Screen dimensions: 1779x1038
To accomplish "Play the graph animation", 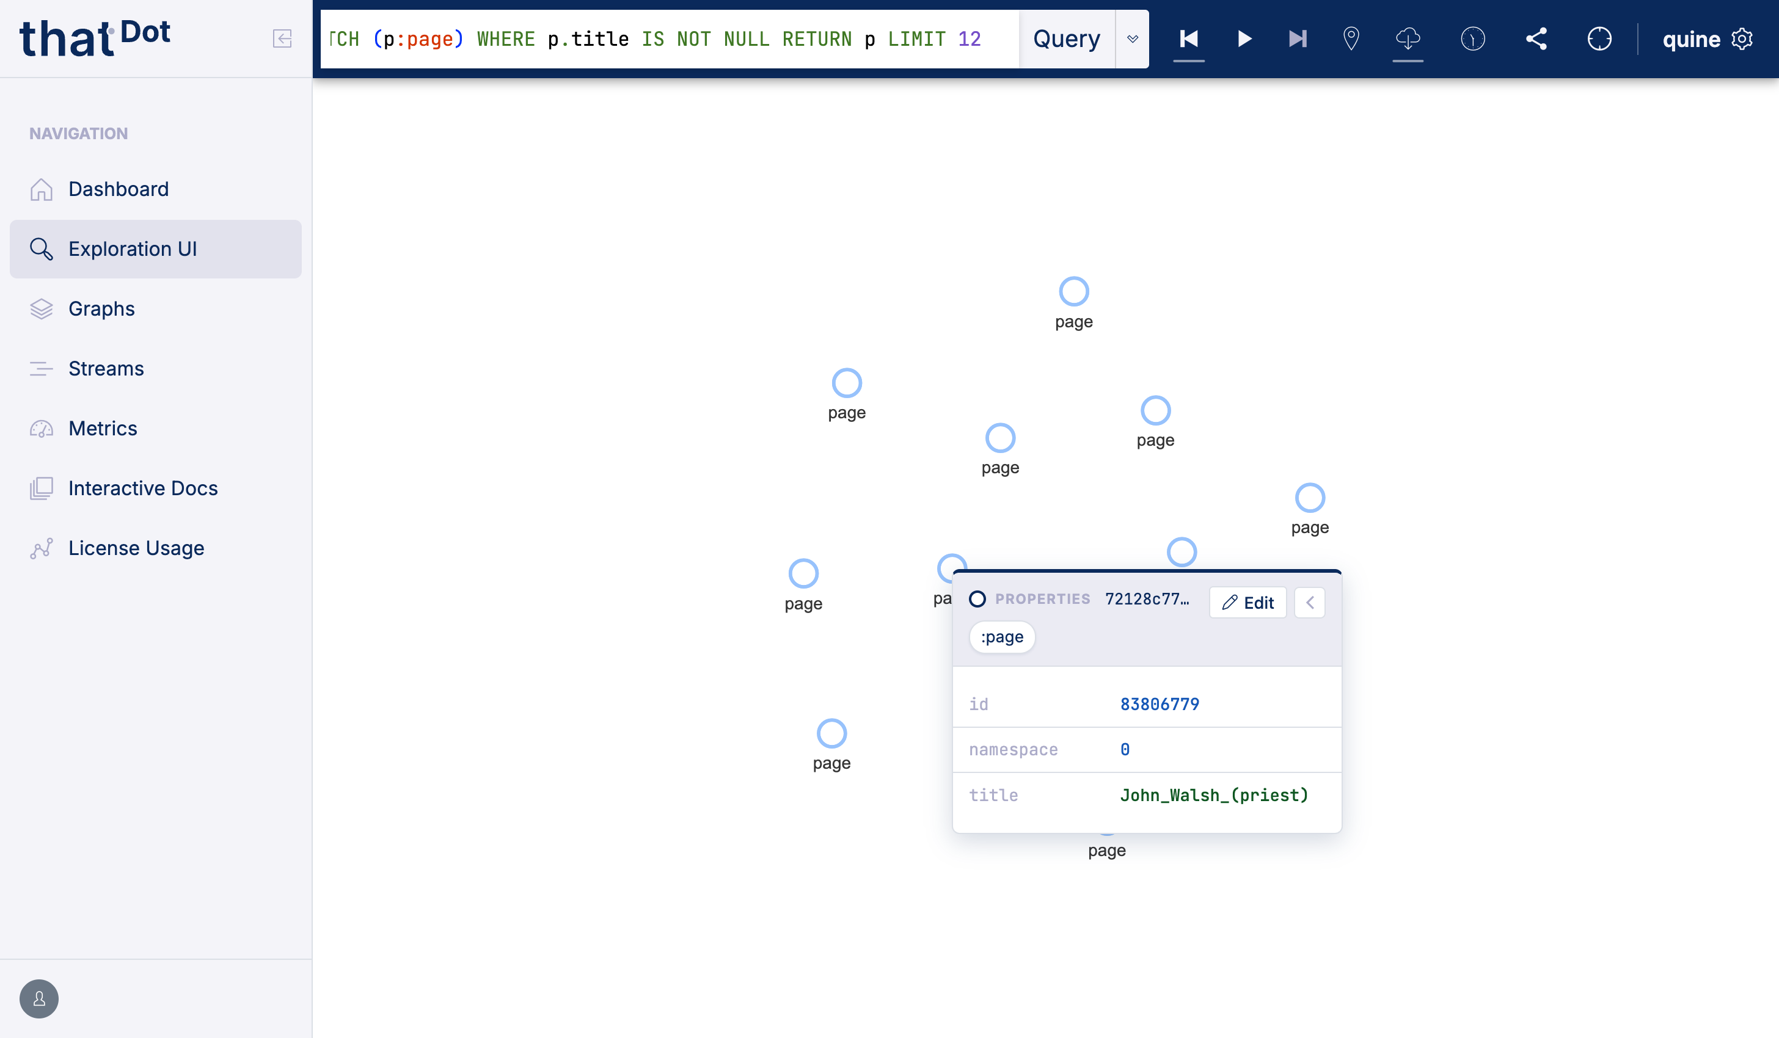I will 1244,39.
